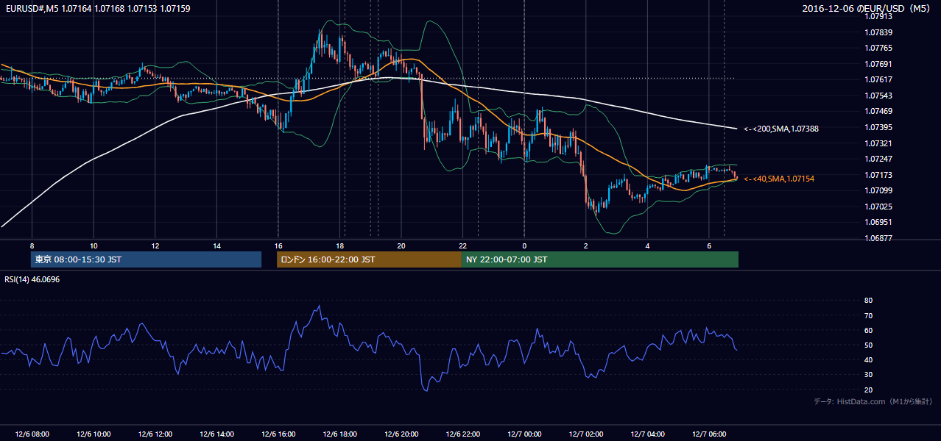Click hour marker 10 under price chart
Image resolution: width=941 pixels, height=441 pixels.
tap(94, 245)
